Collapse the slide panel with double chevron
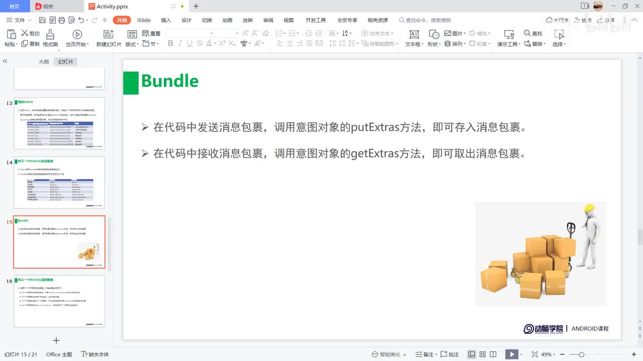Image resolution: width=643 pixels, height=361 pixels. (5, 61)
